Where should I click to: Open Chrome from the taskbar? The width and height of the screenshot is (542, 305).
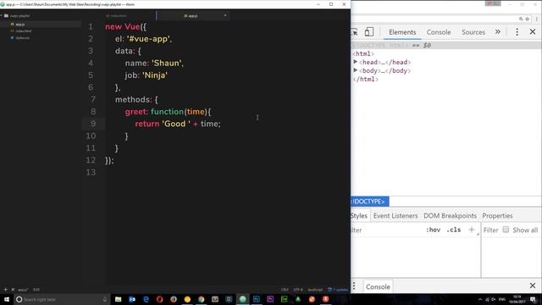pyautogui.click(x=202, y=299)
